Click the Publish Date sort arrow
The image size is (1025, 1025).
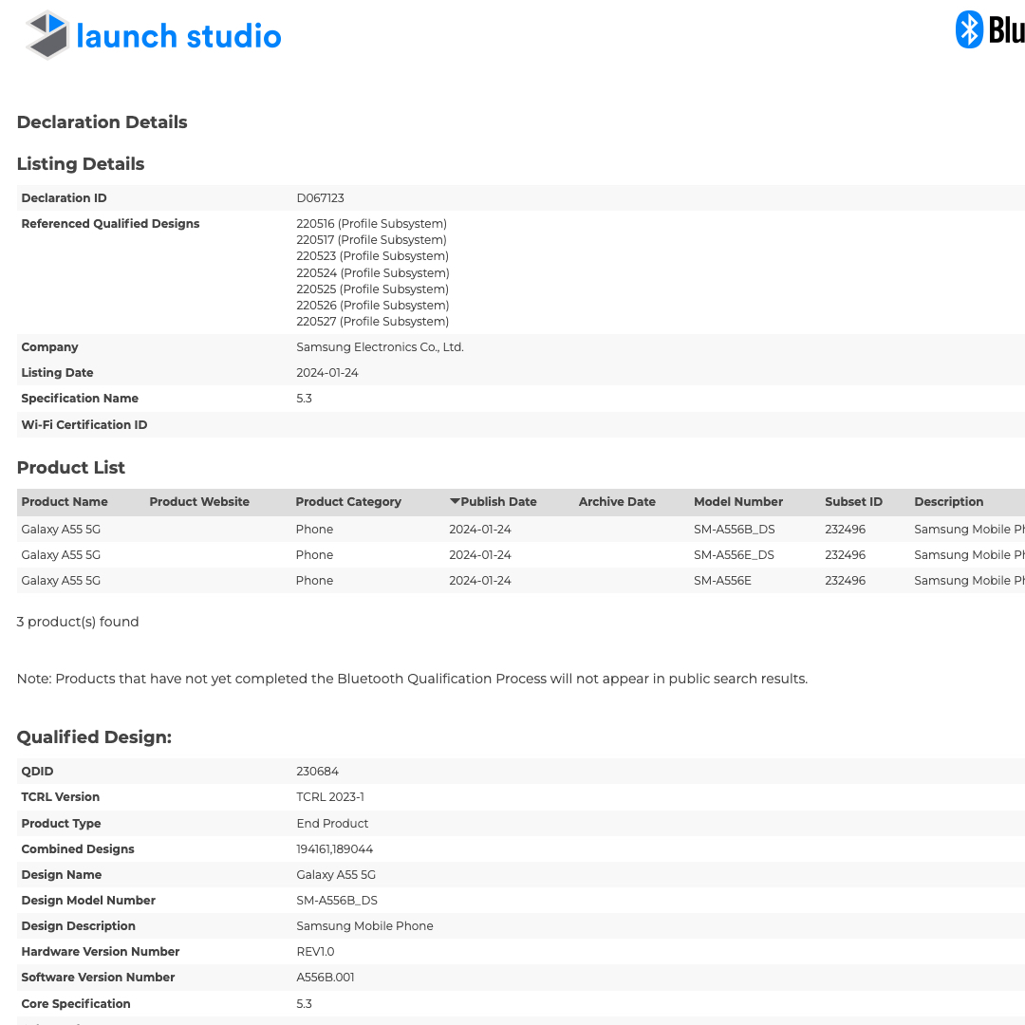(455, 501)
